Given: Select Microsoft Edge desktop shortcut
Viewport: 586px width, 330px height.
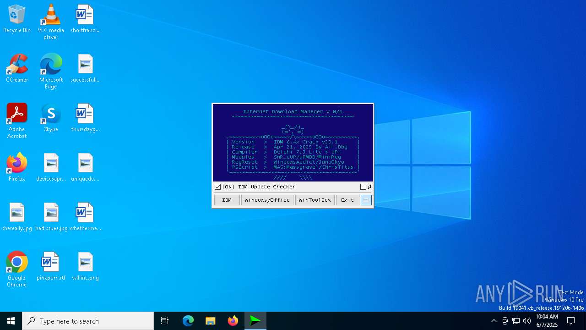Looking at the screenshot, I should pyautogui.click(x=51, y=71).
